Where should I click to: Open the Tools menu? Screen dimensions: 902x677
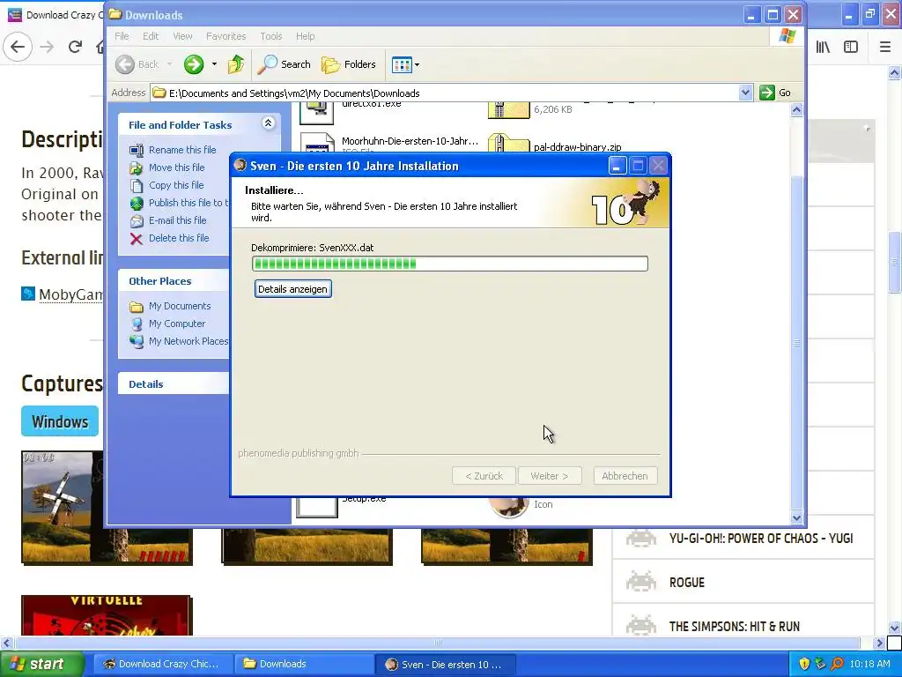tap(271, 36)
